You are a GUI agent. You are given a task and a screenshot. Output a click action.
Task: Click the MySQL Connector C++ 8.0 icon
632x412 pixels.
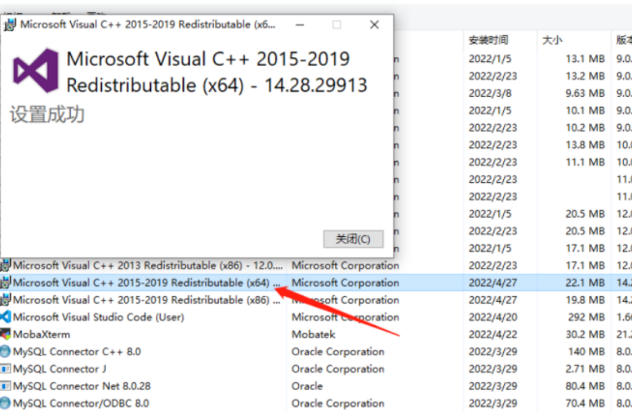[6, 352]
